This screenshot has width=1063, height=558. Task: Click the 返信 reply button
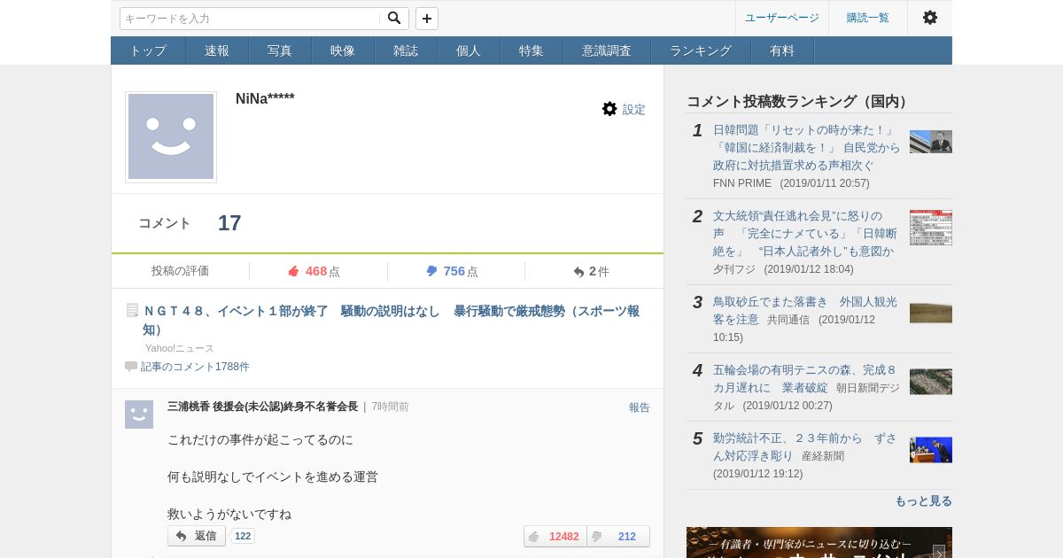pyautogui.click(x=197, y=536)
